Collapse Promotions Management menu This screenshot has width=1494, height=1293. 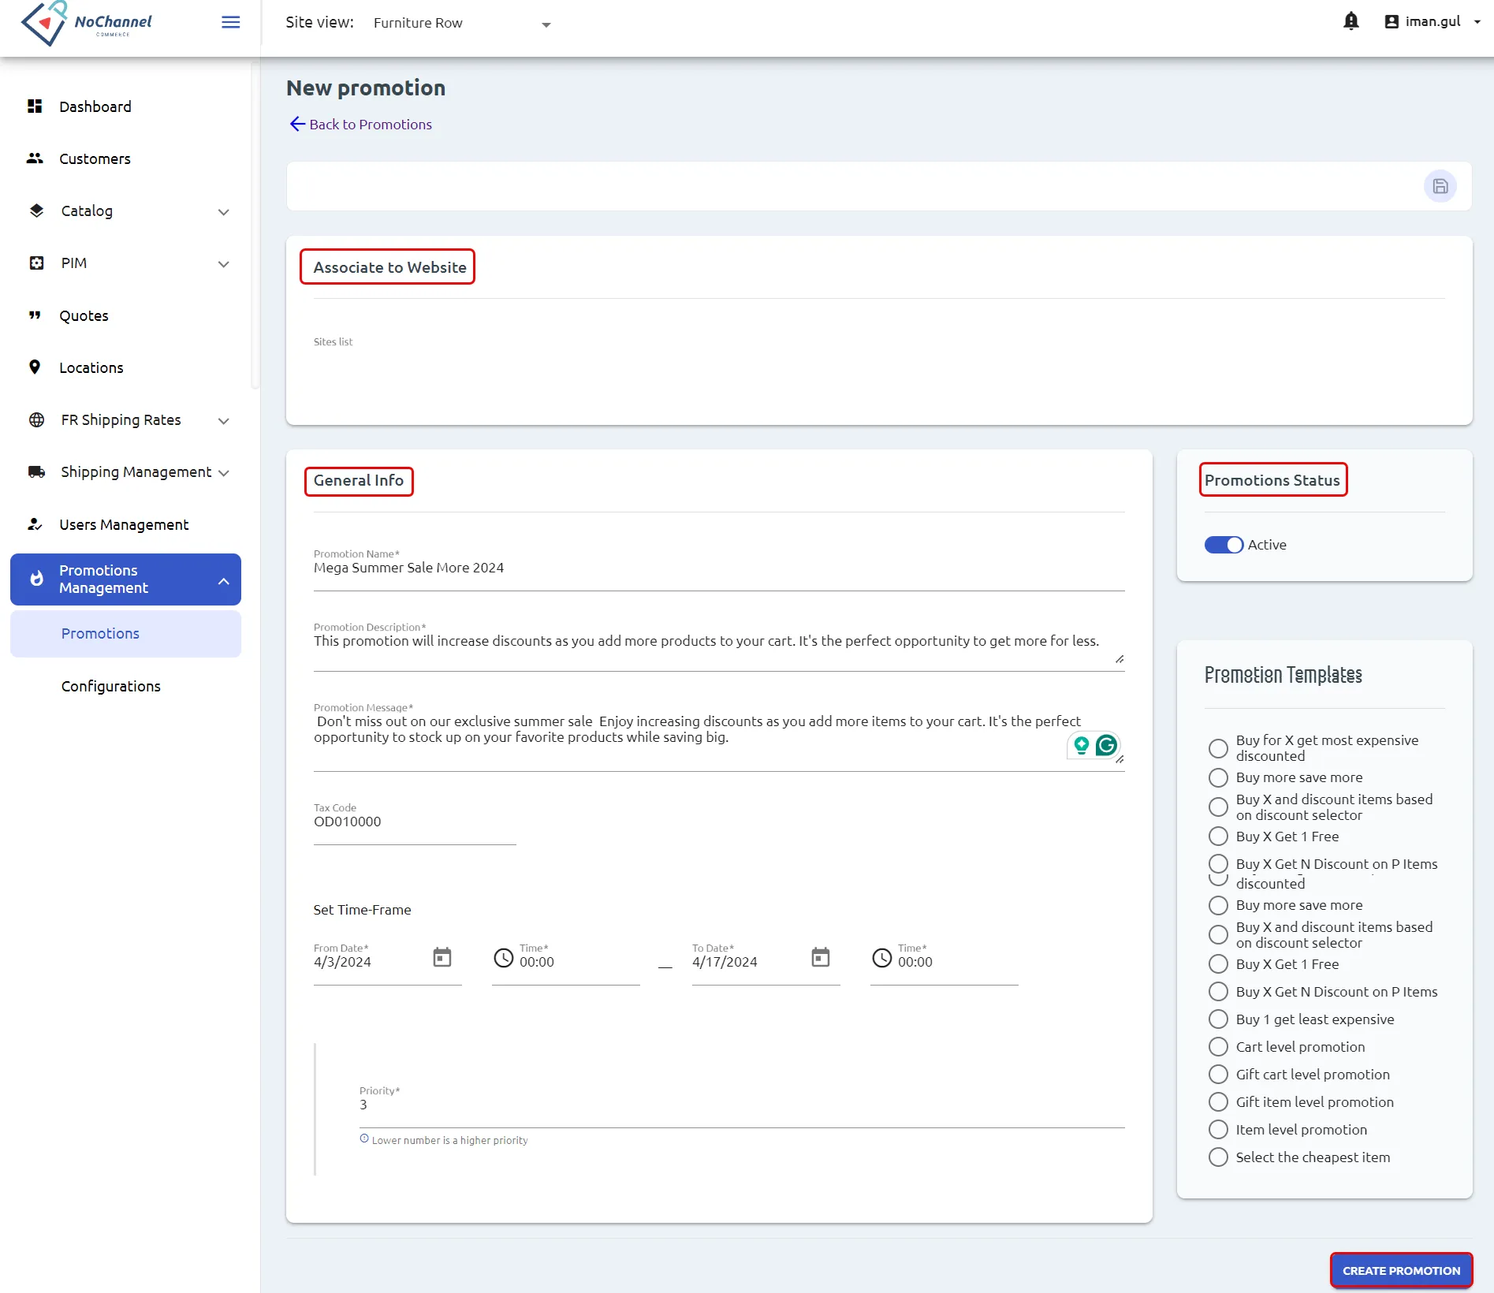(x=223, y=580)
